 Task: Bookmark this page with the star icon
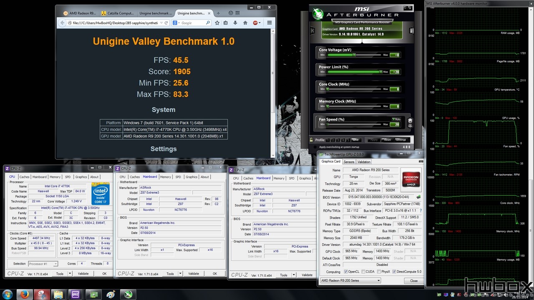coord(217,23)
